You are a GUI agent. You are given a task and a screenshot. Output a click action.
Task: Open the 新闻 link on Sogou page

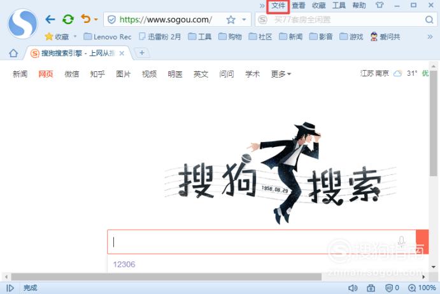pos(20,74)
